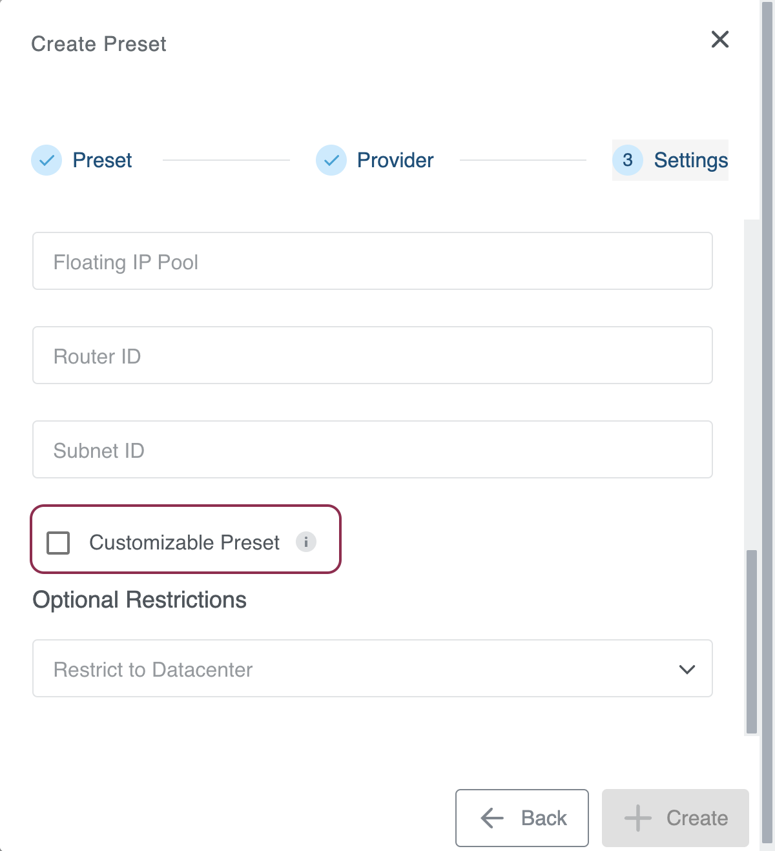
Task: Click the back arrow icon in Back button
Action: [x=491, y=818]
